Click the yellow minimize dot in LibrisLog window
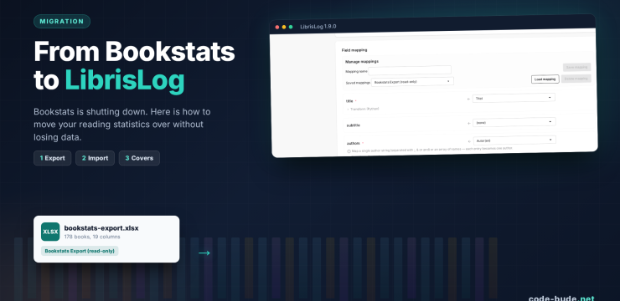The height and width of the screenshot is (301, 620). coord(284,27)
